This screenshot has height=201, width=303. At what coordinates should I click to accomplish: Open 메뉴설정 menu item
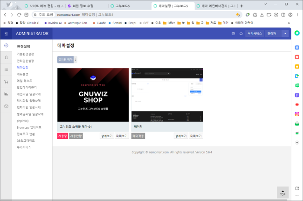pos(22,74)
